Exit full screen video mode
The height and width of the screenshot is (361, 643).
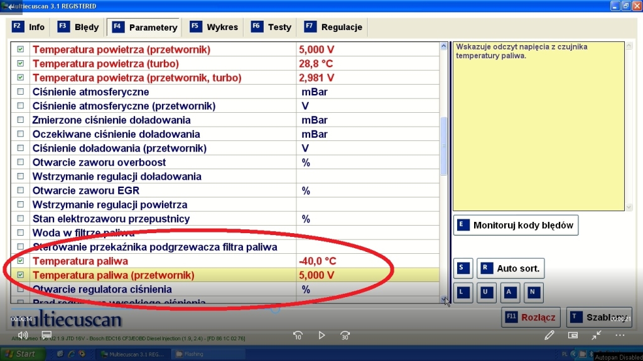(x=597, y=336)
